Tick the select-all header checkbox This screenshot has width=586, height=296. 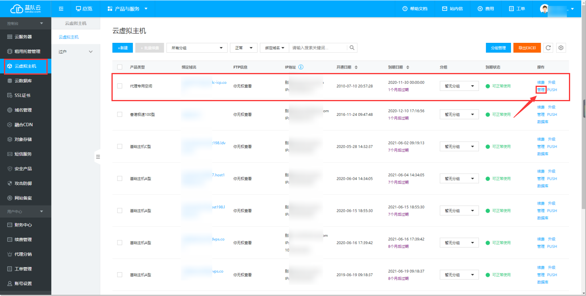click(x=120, y=67)
